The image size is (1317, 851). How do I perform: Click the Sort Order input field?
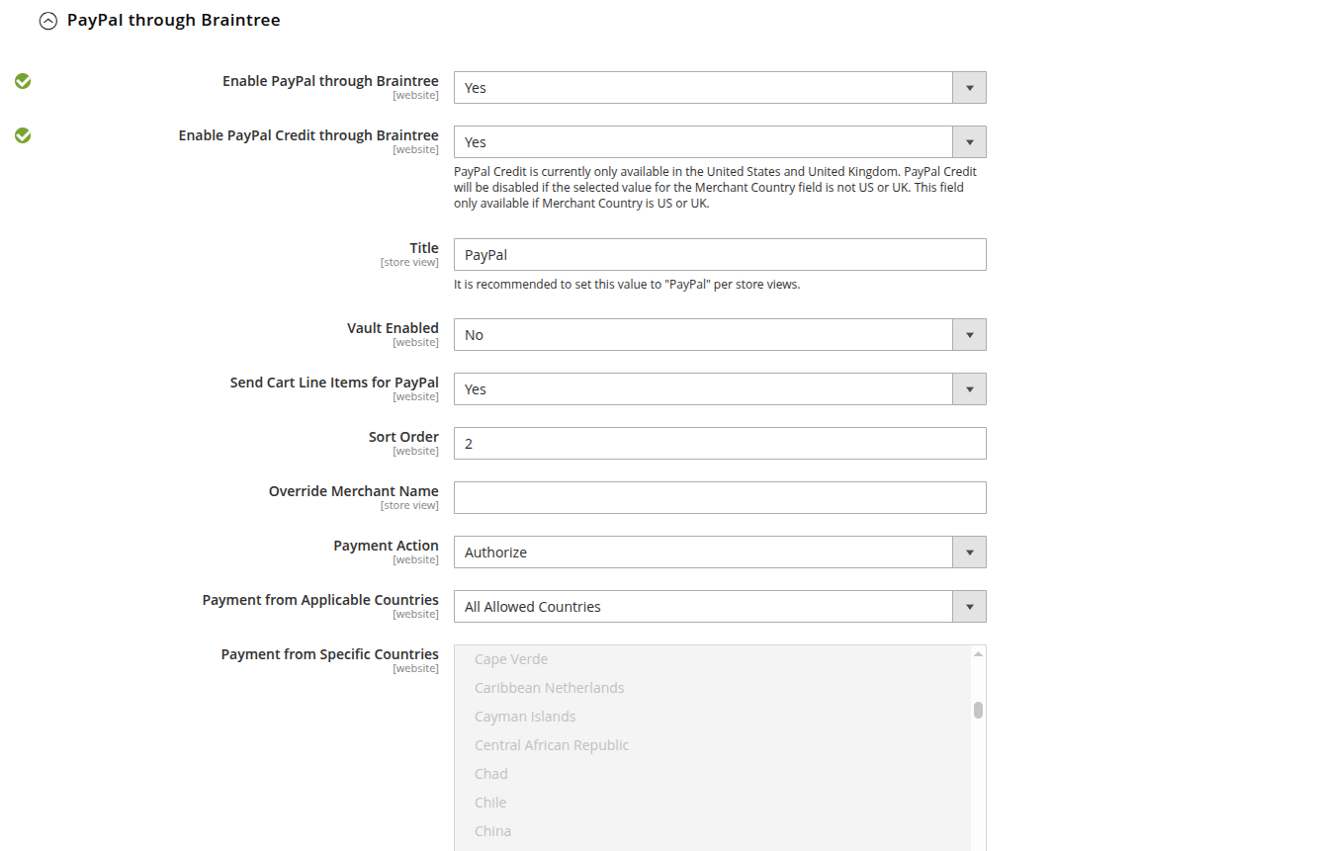(719, 444)
